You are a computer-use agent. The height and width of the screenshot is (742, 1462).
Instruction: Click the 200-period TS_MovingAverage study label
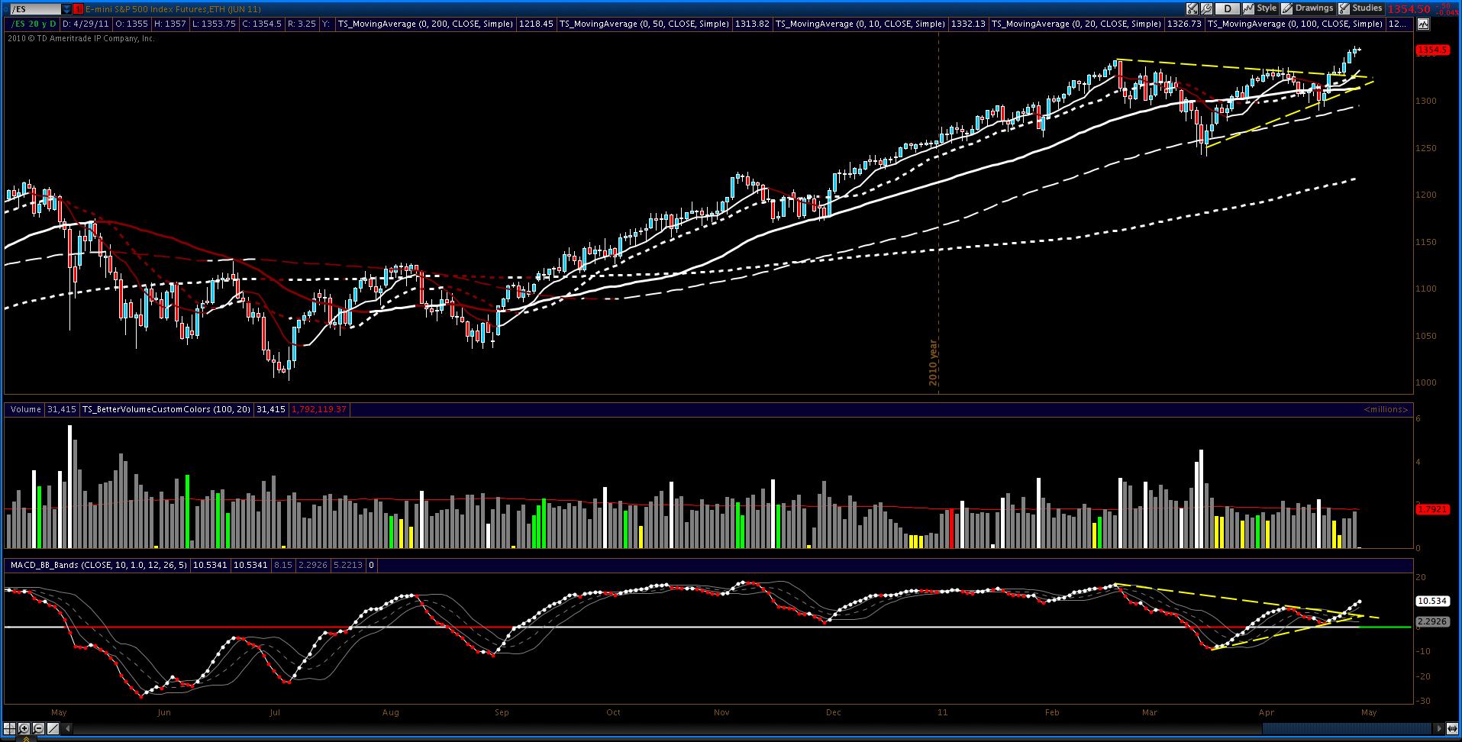[x=428, y=24]
